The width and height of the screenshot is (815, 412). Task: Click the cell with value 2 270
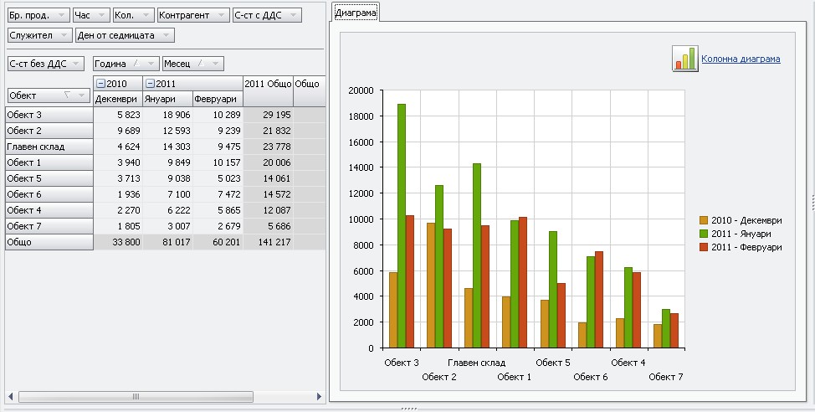point(118,211)
